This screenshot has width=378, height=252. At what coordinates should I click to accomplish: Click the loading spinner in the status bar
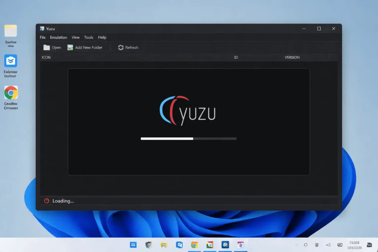[x=46, y=201]
